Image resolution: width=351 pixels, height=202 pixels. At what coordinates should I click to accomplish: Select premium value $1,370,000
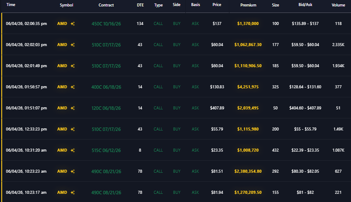248,24
